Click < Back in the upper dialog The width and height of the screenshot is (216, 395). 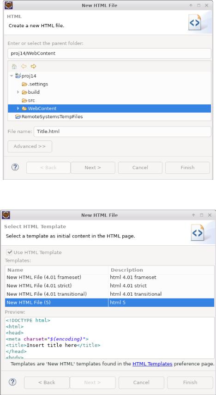[48, 168]
